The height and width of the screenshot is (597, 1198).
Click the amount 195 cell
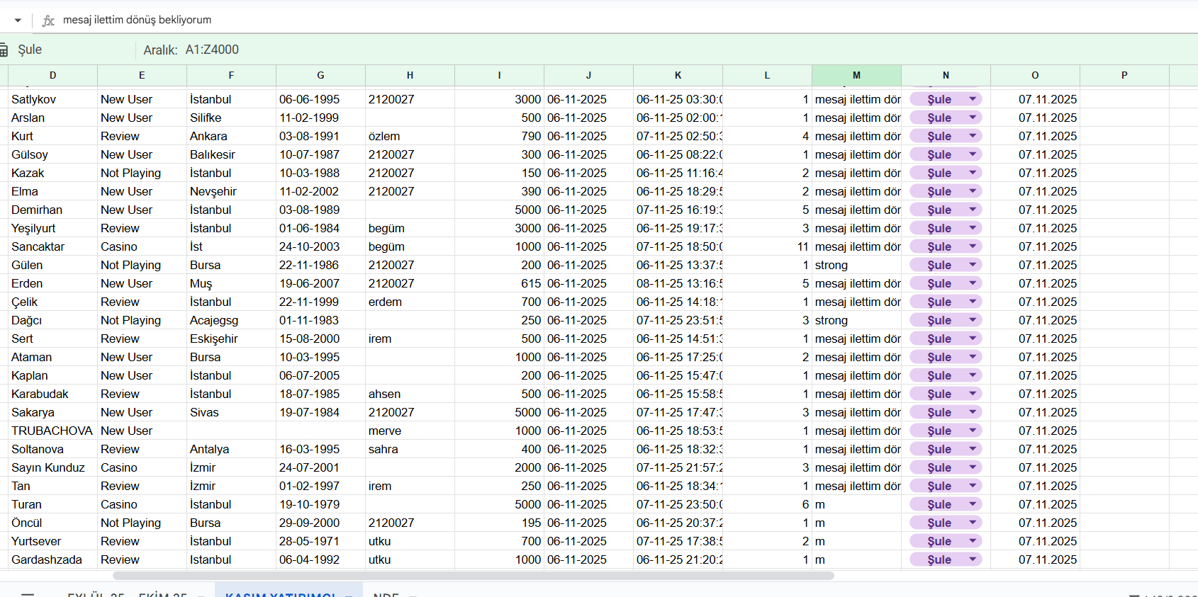[499, 523]
